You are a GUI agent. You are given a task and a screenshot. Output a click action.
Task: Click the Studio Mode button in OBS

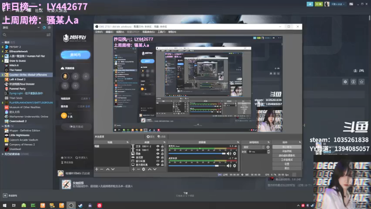pos(287,160)
